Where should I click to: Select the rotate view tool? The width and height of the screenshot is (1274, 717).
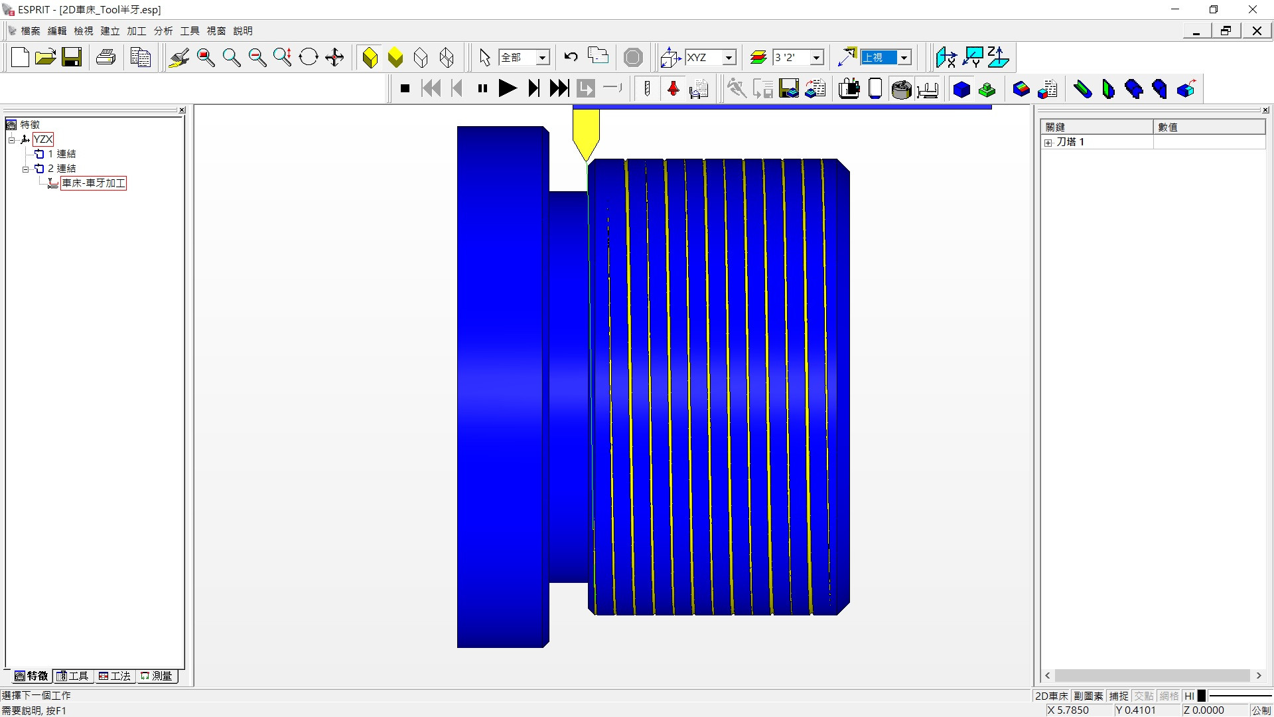tap(309, 58)
